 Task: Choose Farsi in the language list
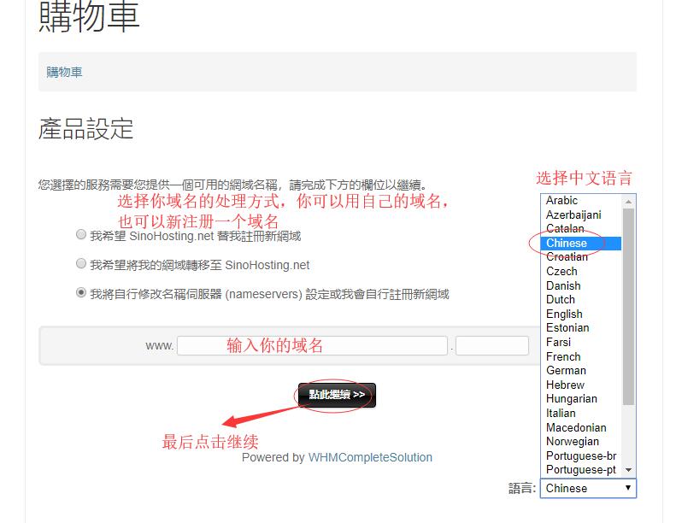click(x=581, y=343)
